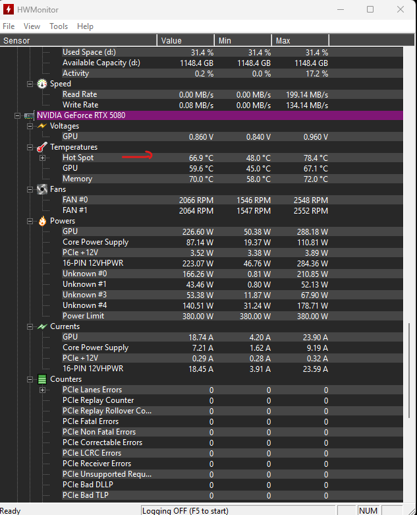Click the Min column header
The height and width of the screenshot is (515, 417).
(243, 40)
